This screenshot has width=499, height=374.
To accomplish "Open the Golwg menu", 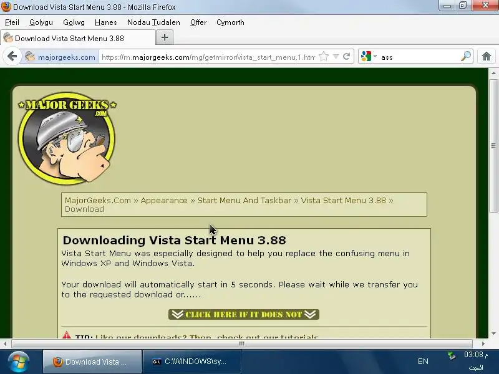I will point(74,22).
